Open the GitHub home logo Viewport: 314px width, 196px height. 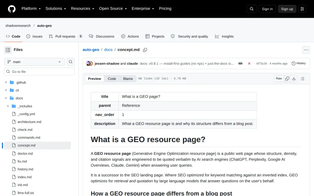[12, 9]
